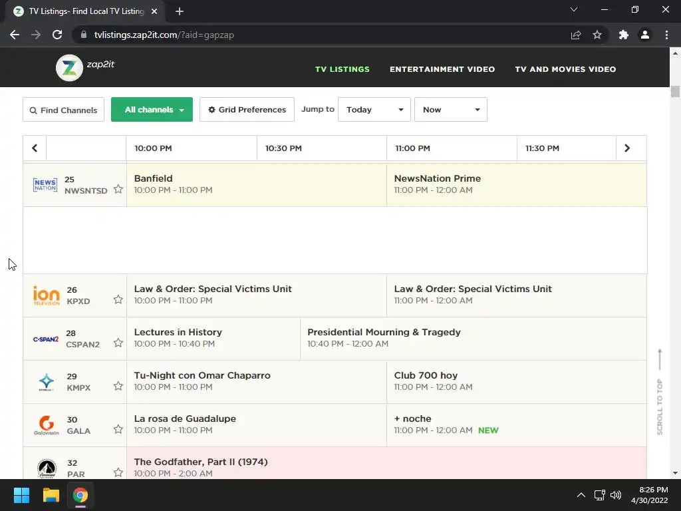This screenshot has height=511, width=681.
Task: Open the Galavision channel logo
Action: tap(47, 425)
